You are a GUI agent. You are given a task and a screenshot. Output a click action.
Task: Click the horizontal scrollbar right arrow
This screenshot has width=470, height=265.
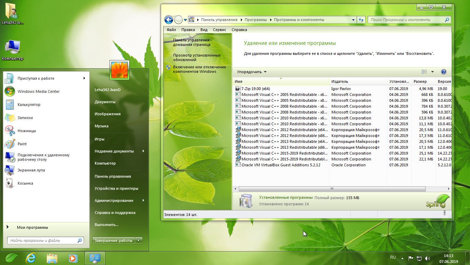click(449, 189)
